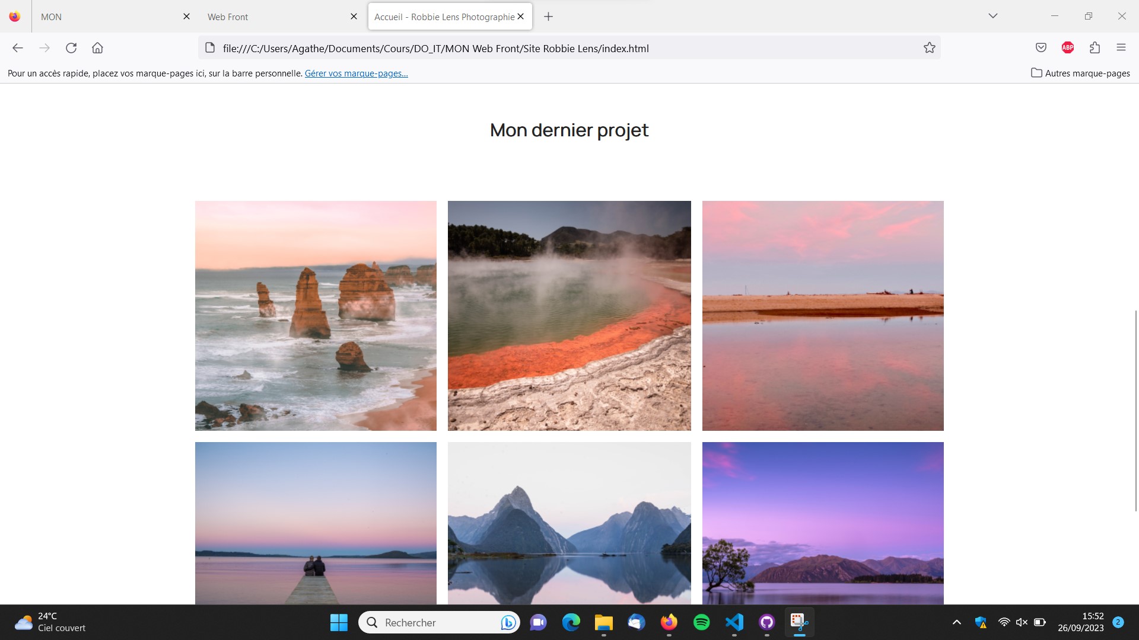Open the extensions puzzle icon
The image size is (1139, 640).
click(x=1095, y=48)
